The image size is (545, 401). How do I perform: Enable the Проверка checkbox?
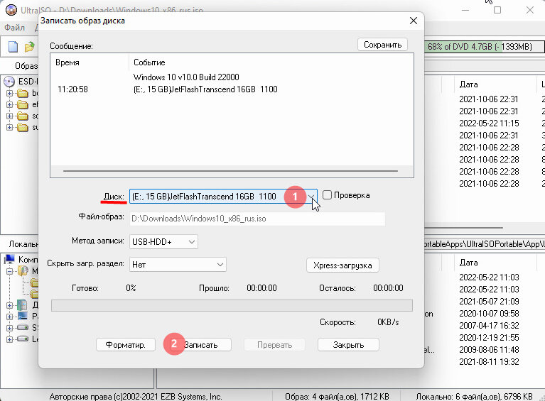pos(327,194)
